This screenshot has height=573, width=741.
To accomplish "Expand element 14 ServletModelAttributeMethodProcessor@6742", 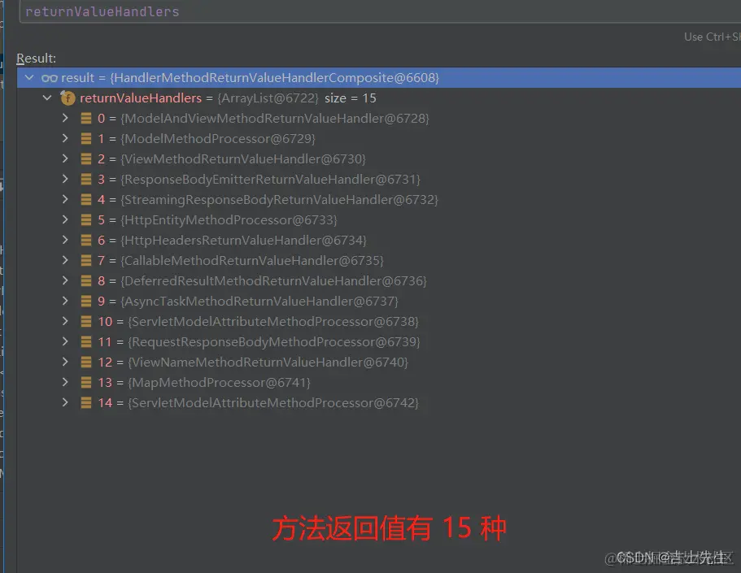I will [x=65, y=402].
